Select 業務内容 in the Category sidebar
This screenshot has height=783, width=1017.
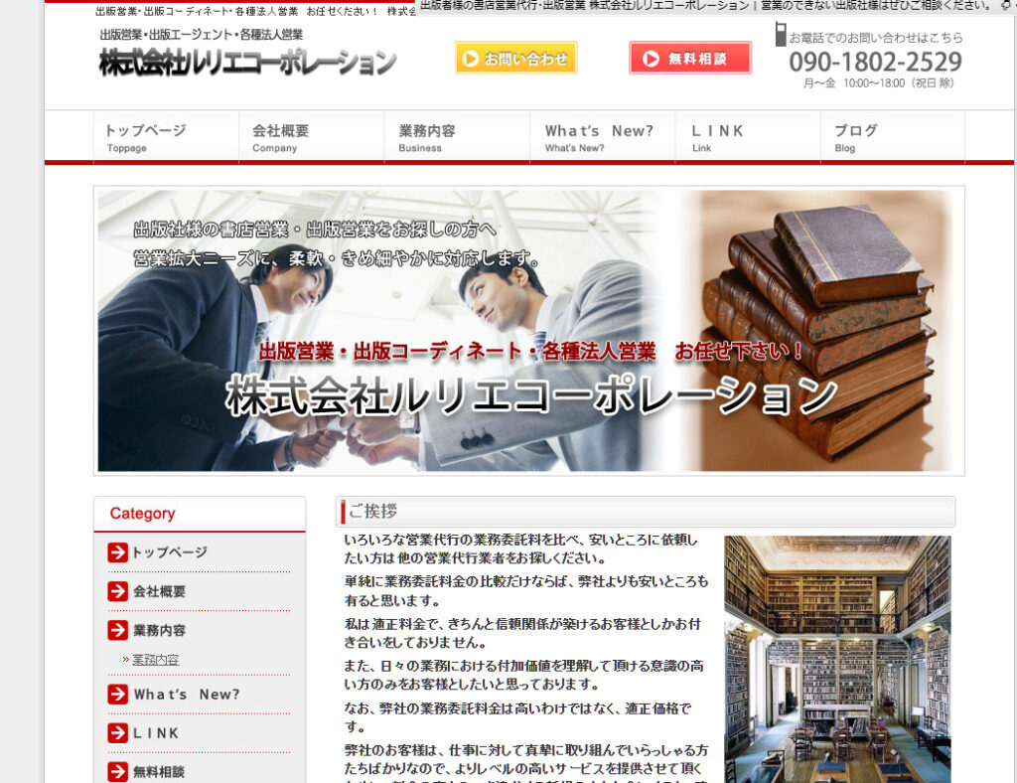coord(159,630)
